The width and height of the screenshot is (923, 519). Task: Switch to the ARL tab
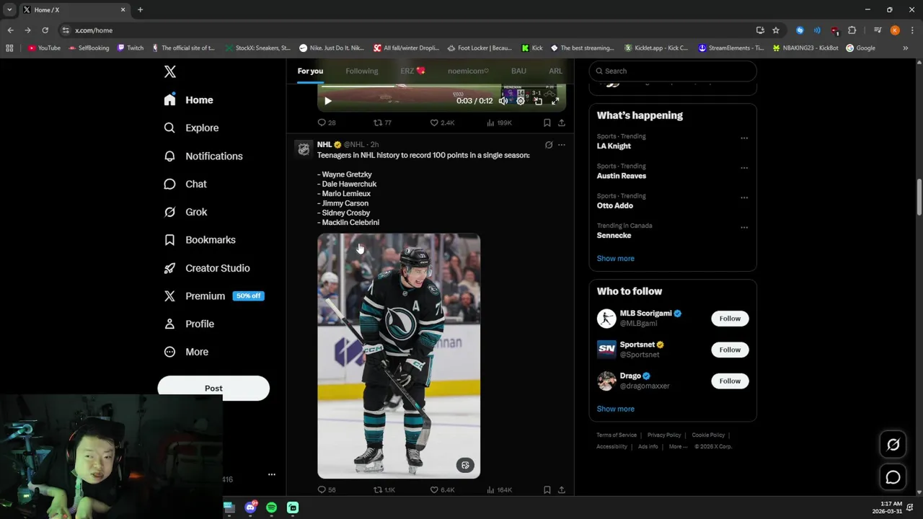[555, 71]
